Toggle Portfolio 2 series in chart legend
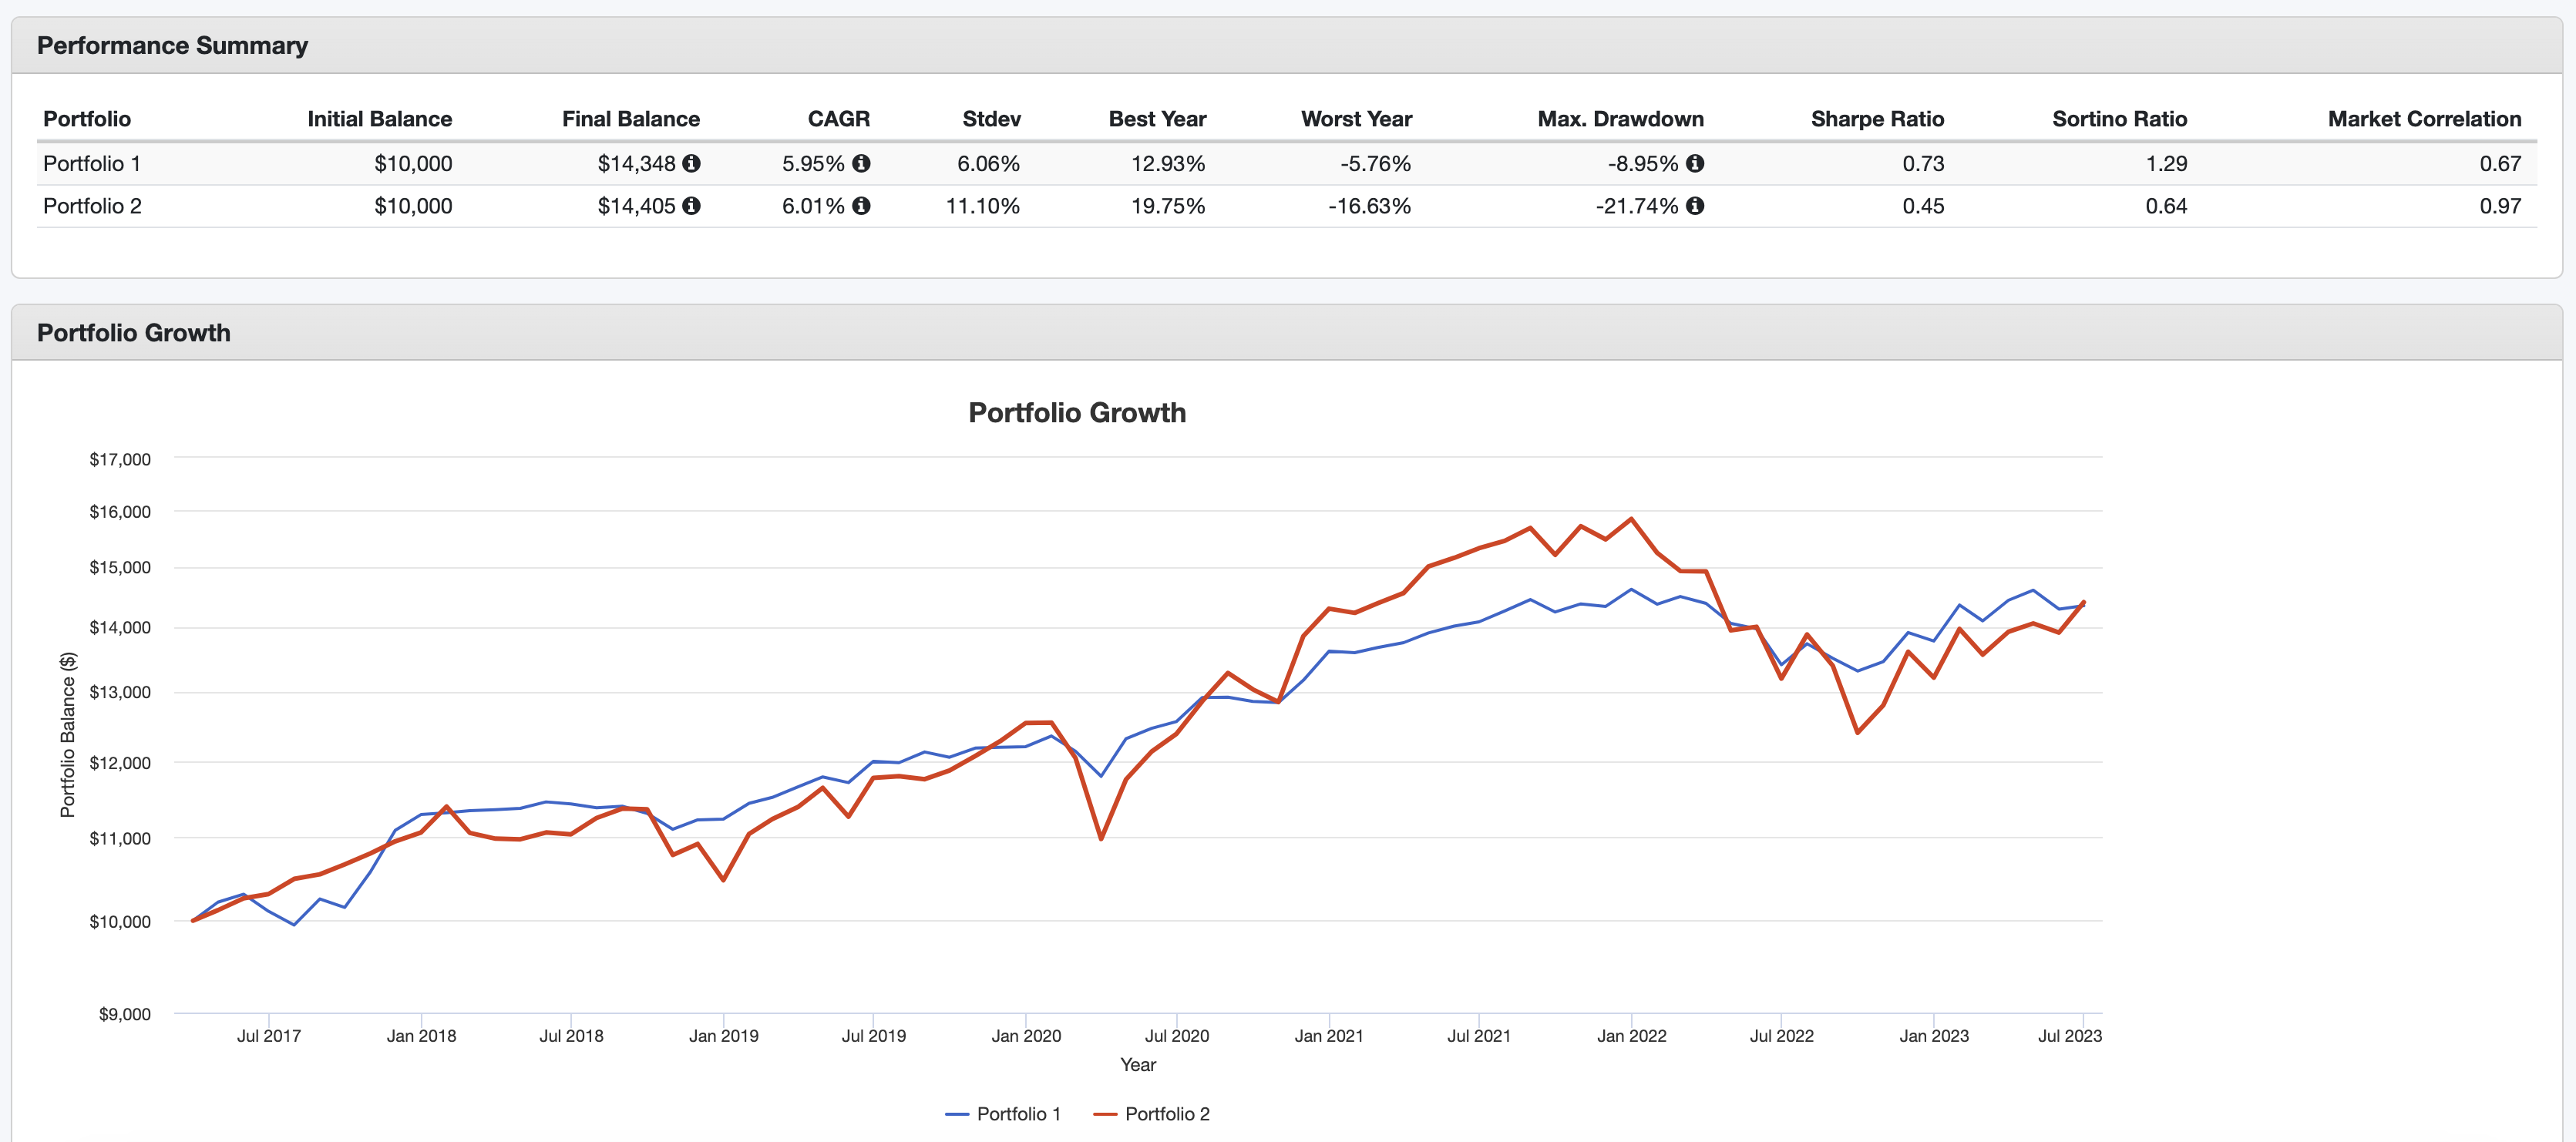This screenshot has height=1142, width=2576. [1167, 1114]
